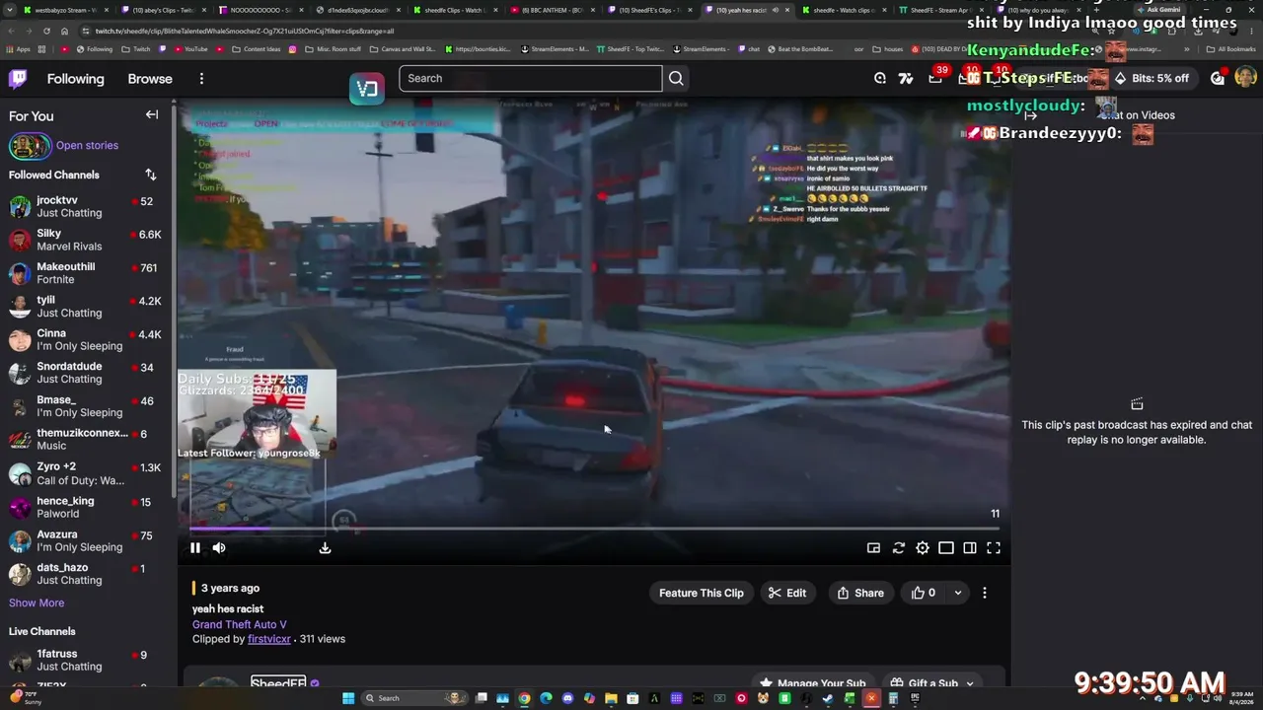Viewport: 1263px width, 710px height.
Task: Open the Following tab
Action: (75, 79)
